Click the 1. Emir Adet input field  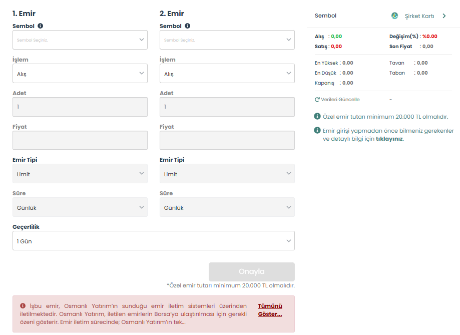(x=80, y=107)
